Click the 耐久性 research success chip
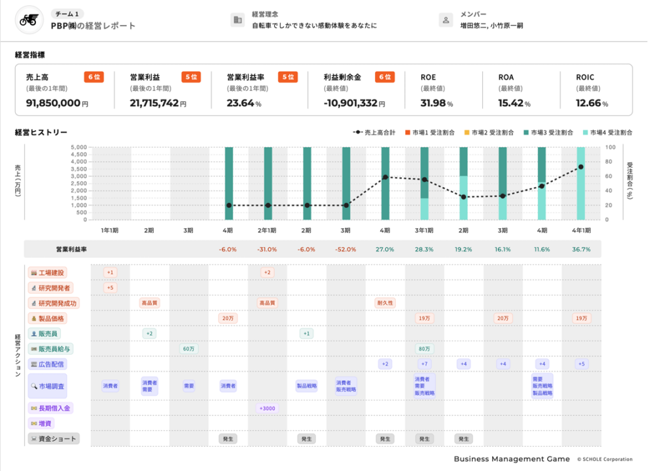Viewport: 670px width, 471px height. [385, 303]
